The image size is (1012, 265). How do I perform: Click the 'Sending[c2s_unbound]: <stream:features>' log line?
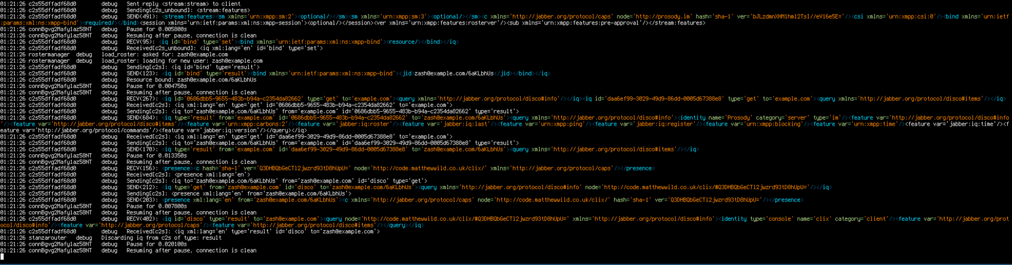click(189, 10)
